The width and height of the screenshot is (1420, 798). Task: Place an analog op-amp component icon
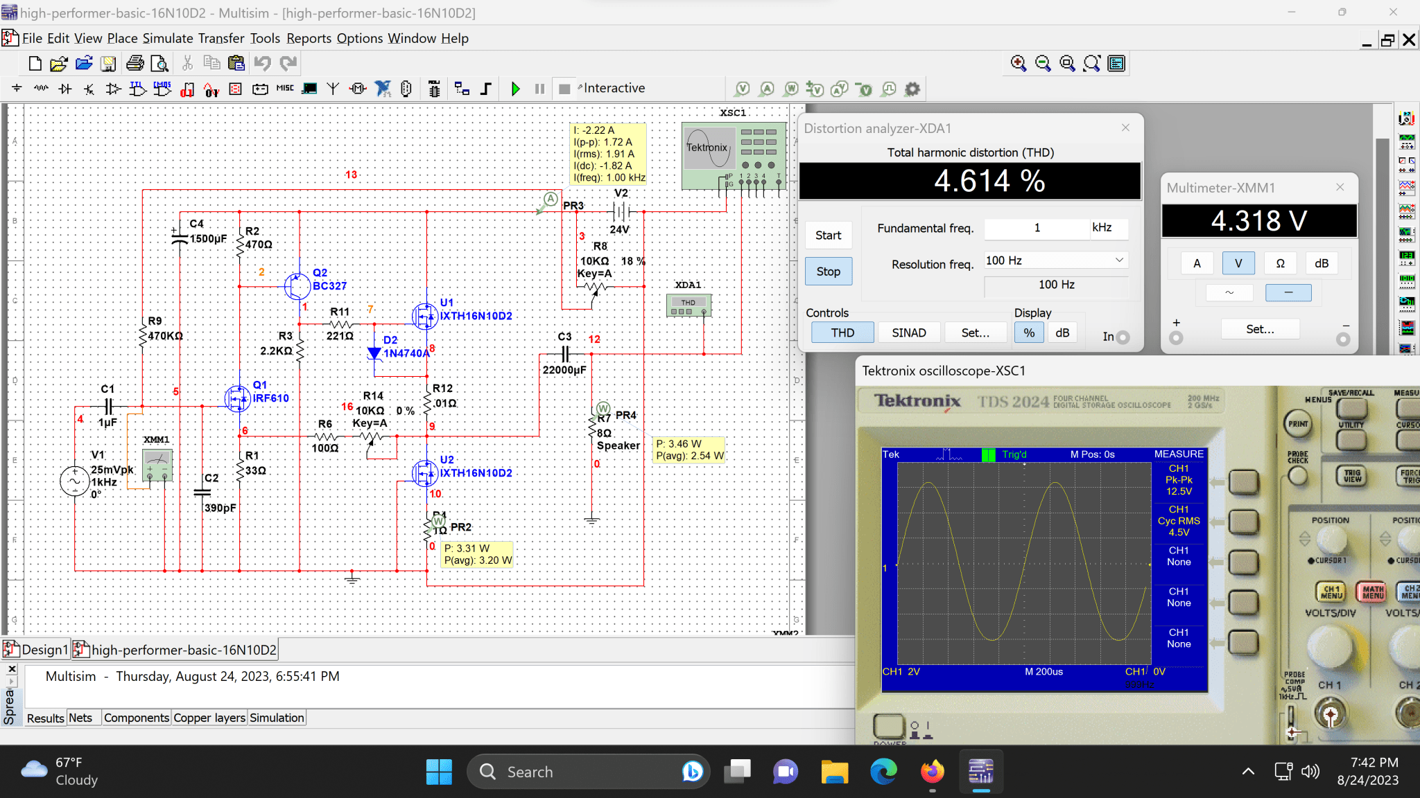click(113, 89)
